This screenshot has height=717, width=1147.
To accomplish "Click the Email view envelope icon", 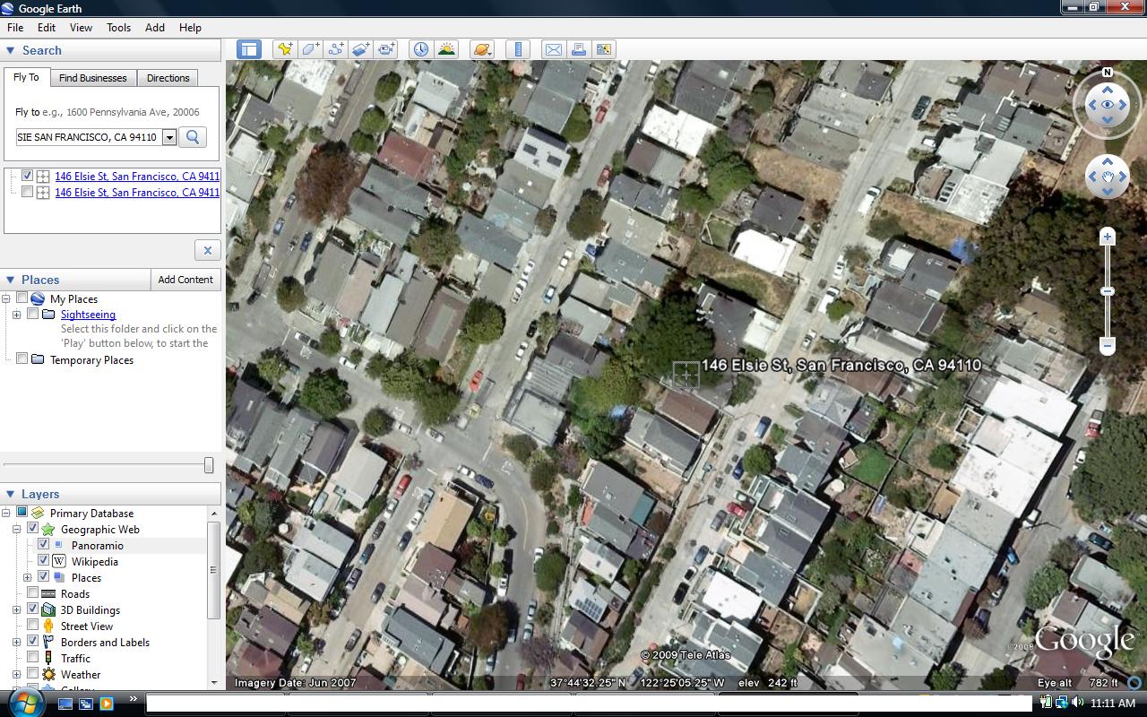I will pyautogui.click(x=553, y=49).
